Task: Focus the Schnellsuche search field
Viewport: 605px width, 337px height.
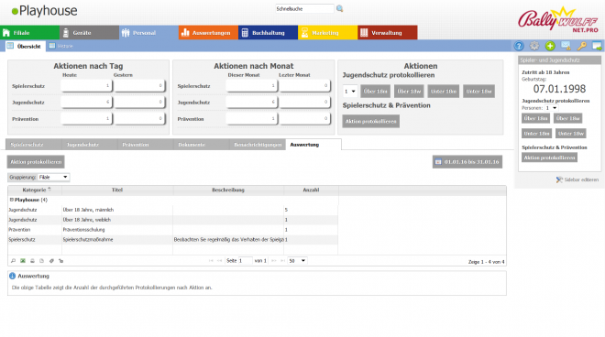Action: (x=304, y=8)
